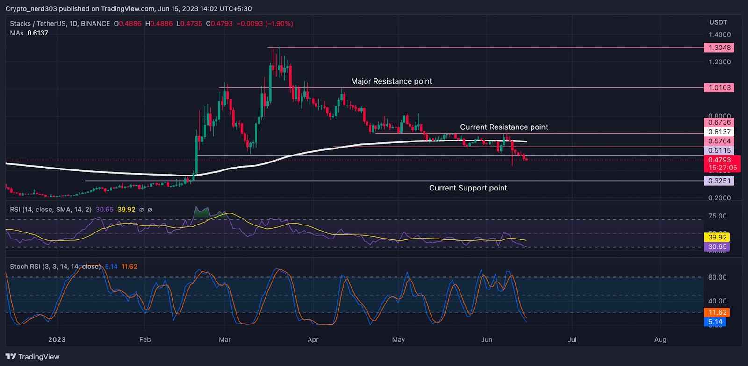Click the 75.00 RSI axis tick
Screen dimensions: 748x366
coord(717,216)
